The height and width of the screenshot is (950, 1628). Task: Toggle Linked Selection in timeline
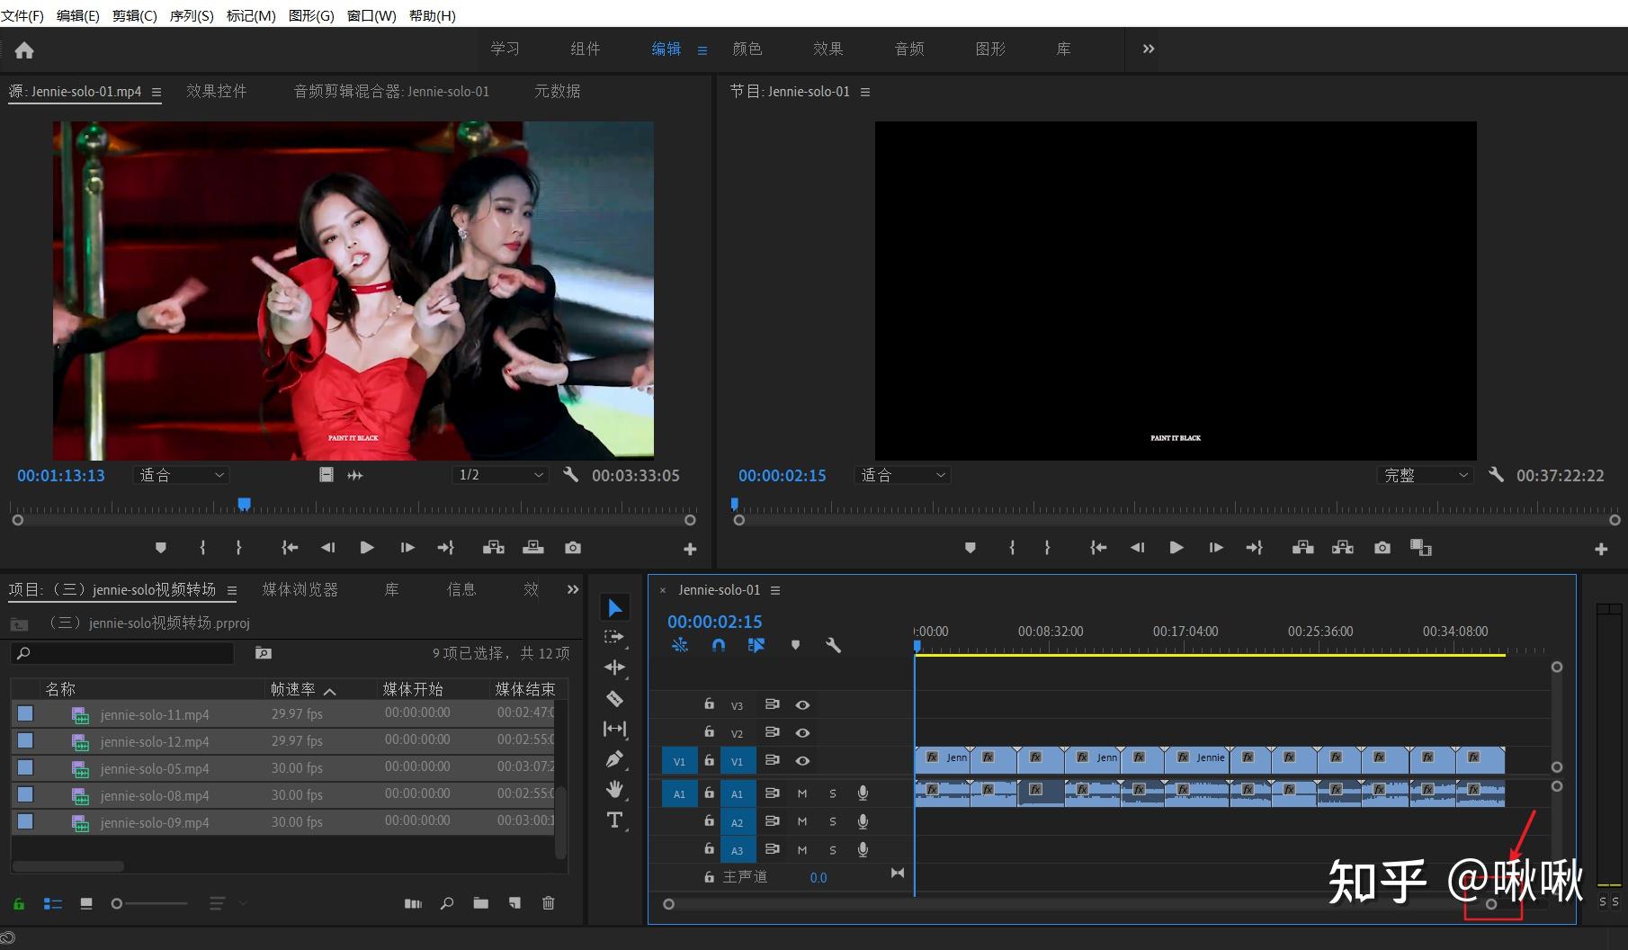coord(756,645)
